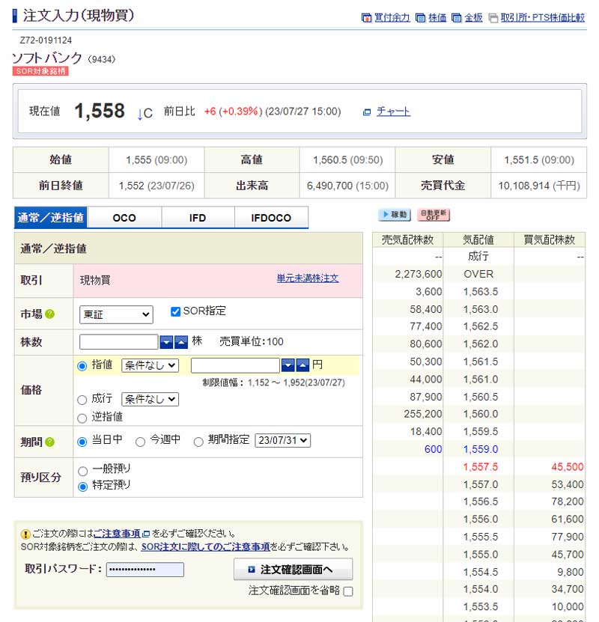
Task: Open the 条件なし dropdown next to 指値
Action: point(150,365)
